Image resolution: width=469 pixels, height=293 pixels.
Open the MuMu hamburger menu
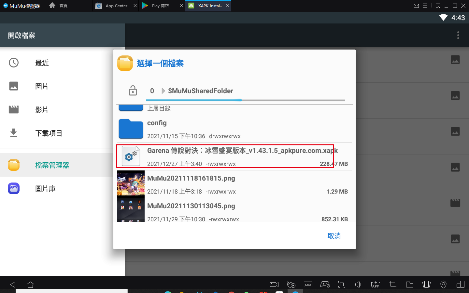[x=425, y=6]
